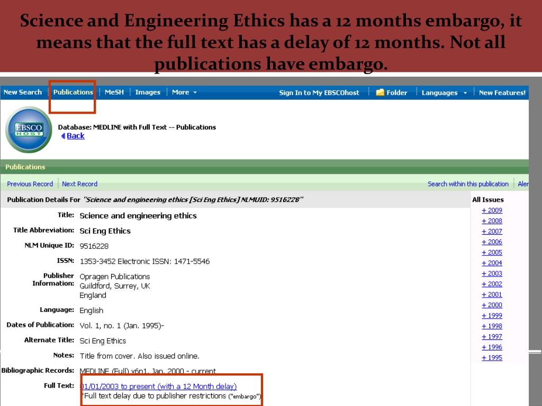The width and height of the screenshot is (542, 406).
Task: Click the EBSCOhost logo
Action: pos(29,130)
